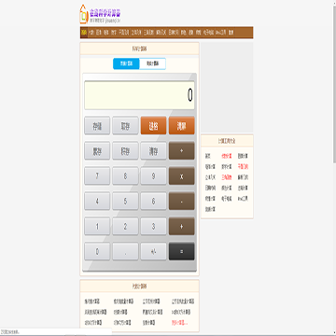
Task: Click the digit 5 key
Action: (x=125, y=202)
